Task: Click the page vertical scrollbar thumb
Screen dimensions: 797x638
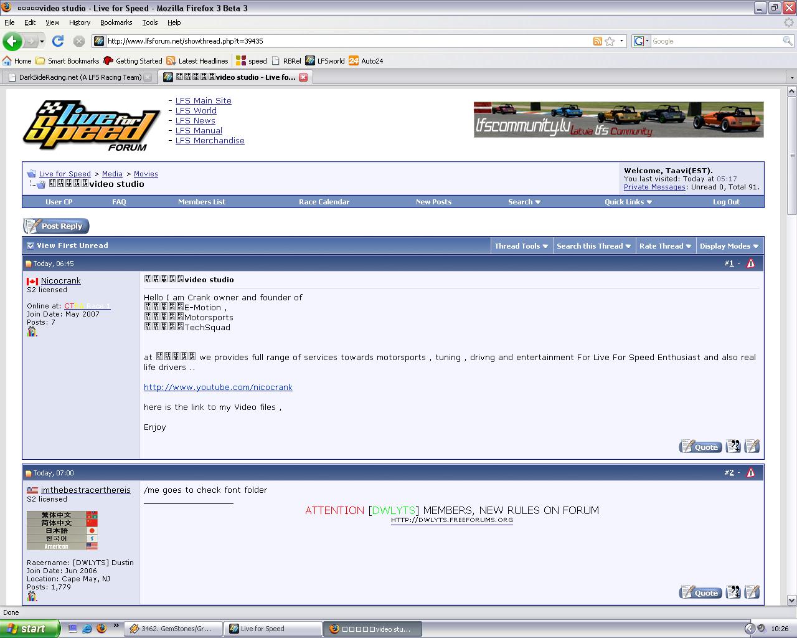Action: coord(792,155)
